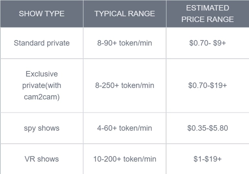The height and width of the screenshot is (174, 249).
Task: Click the word private(with in table
Action: (41, 86)
